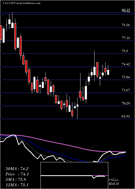135x189 pixels.
Task: Click the 68.91 price level label
Action: tap(126, 116)
